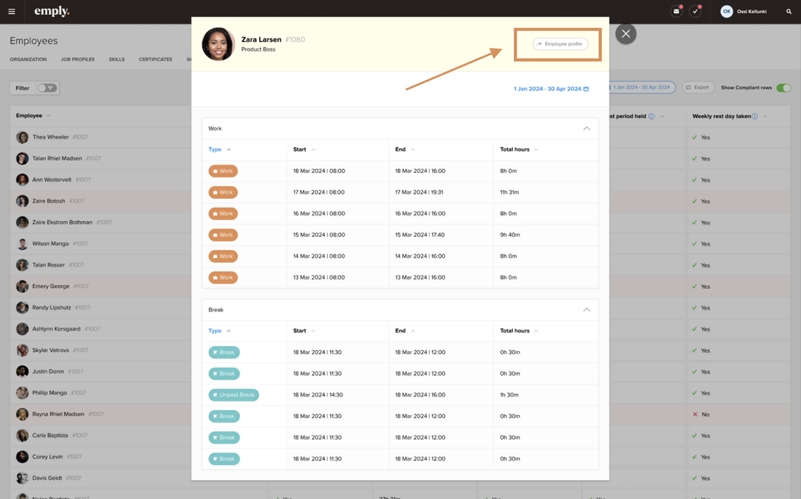Image resolution: width=801 pixels, height=499 pixels.
Task: Click the info icon next to Weekly rest day taken
Action: tap(755, 116)
